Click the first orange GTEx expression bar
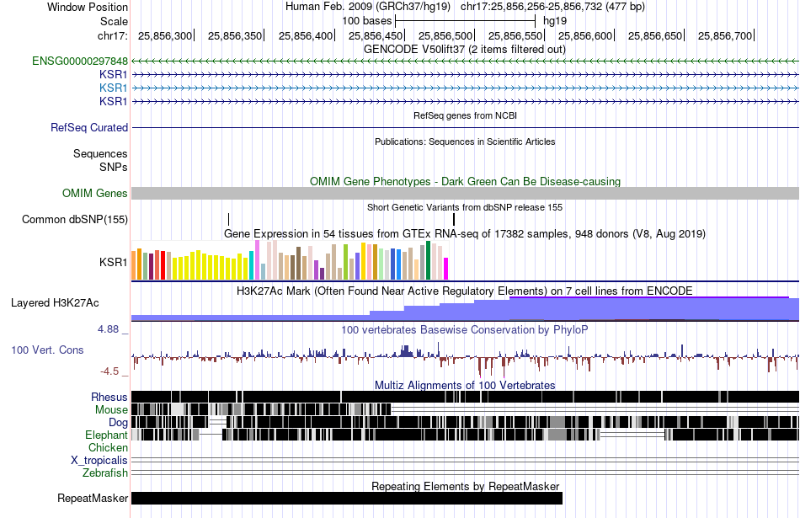Image resolution: width=800 pixels, height=518 pixels. 134,264
